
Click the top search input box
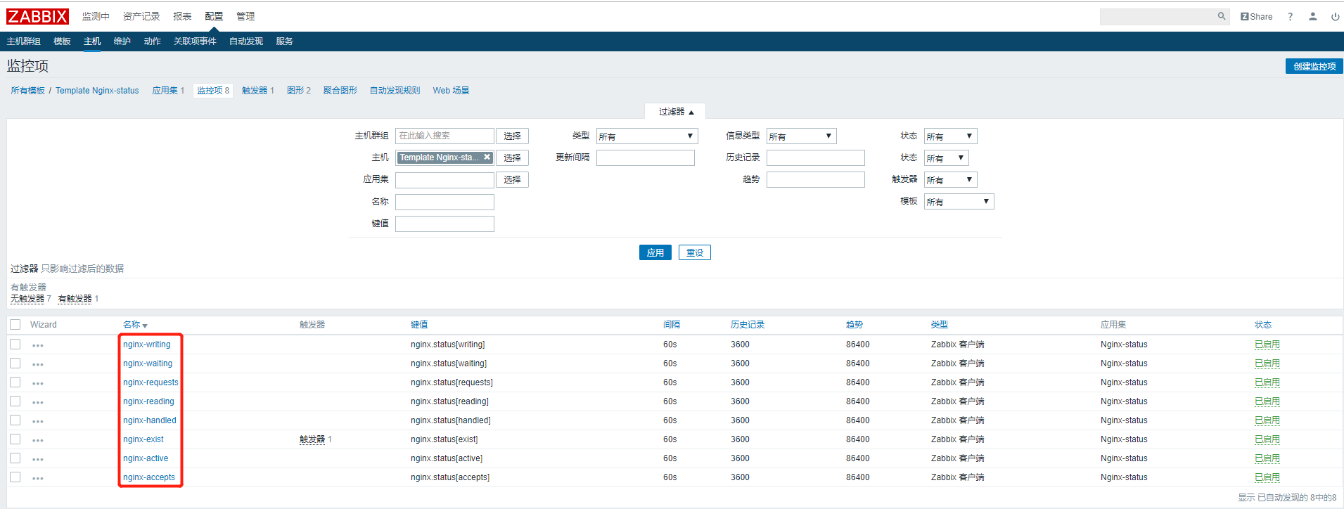(1158, 16)
